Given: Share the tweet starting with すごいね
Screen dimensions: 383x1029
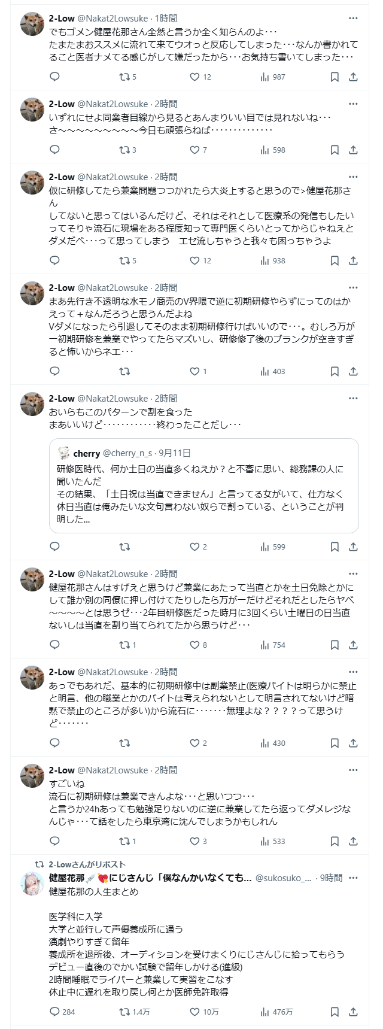Looking at the screenshot, I should pyautogui.click(x=353, y=841).
